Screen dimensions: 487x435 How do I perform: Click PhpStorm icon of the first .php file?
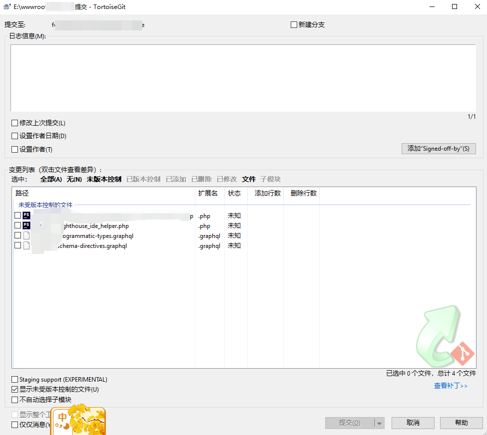(x=26, y=216)
